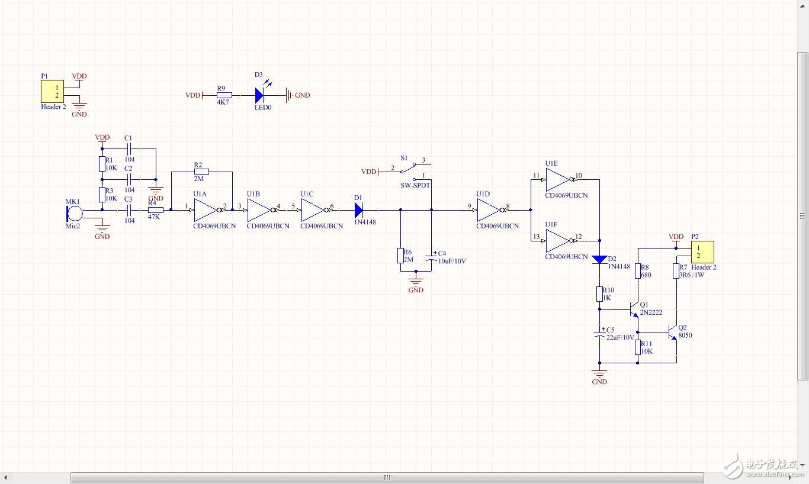Select the P2 Header 2 connector

[702, 252]
